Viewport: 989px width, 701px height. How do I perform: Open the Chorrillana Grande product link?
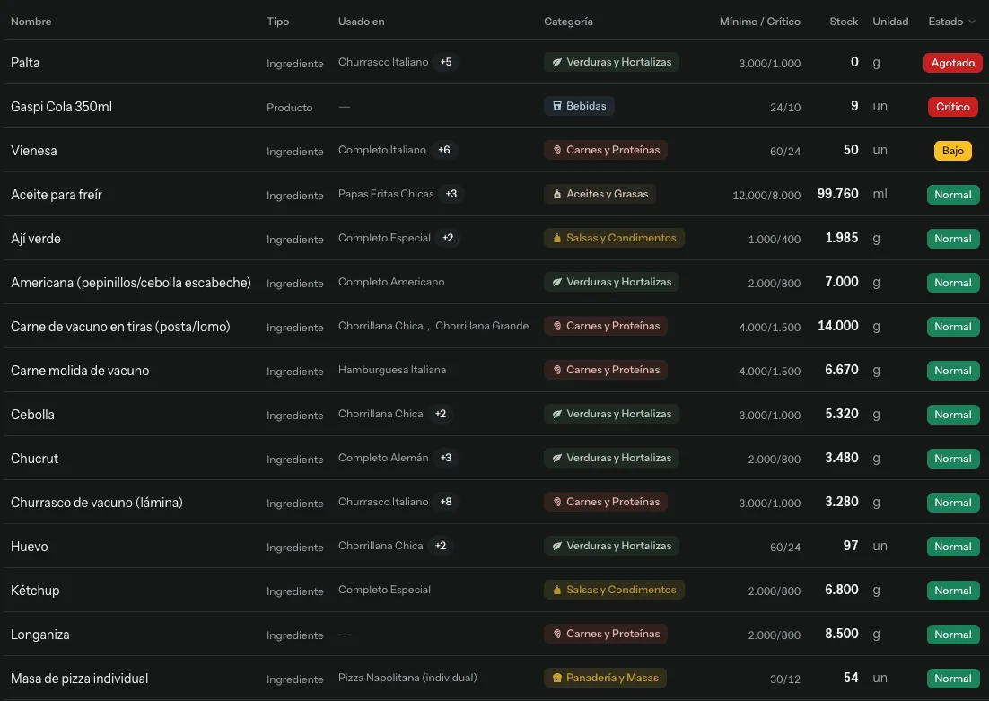482,326
